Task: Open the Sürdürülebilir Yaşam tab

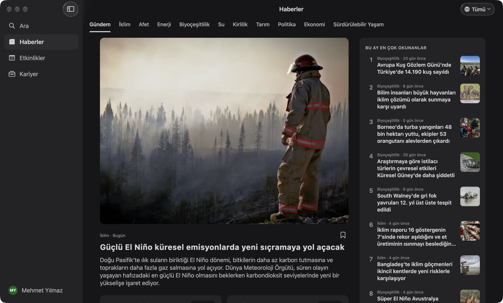Action: point(358,24)
